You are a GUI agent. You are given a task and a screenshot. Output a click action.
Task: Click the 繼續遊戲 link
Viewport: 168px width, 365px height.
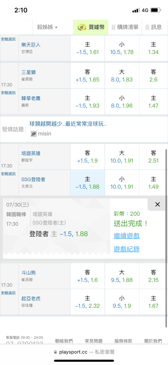127,236
